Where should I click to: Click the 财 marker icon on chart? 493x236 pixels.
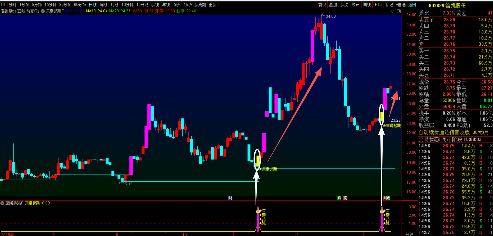[230, 198]
